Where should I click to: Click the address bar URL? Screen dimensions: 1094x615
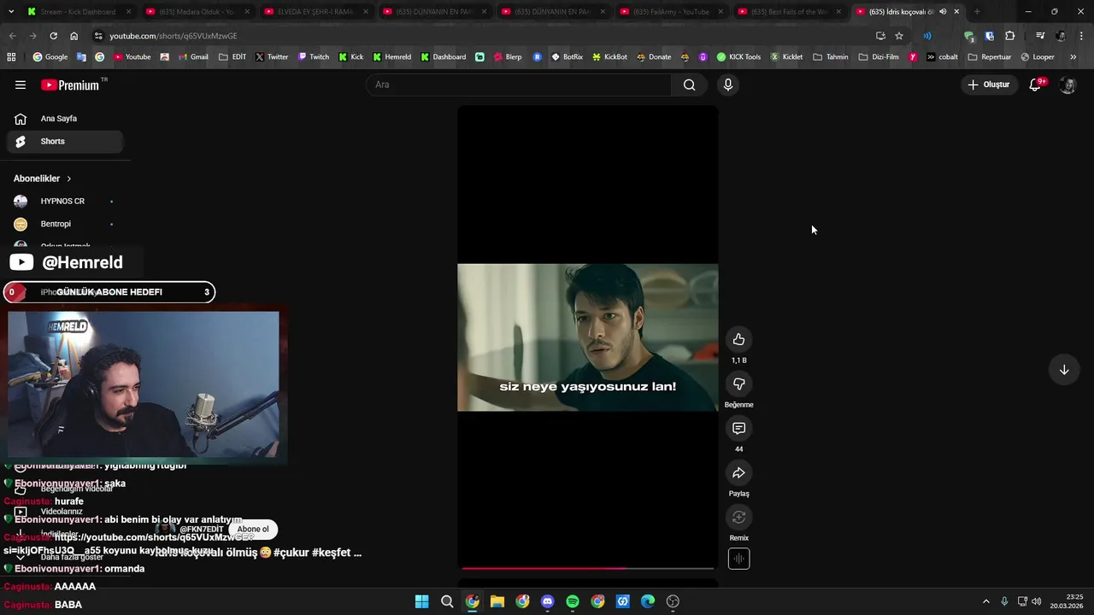point(173,36)
